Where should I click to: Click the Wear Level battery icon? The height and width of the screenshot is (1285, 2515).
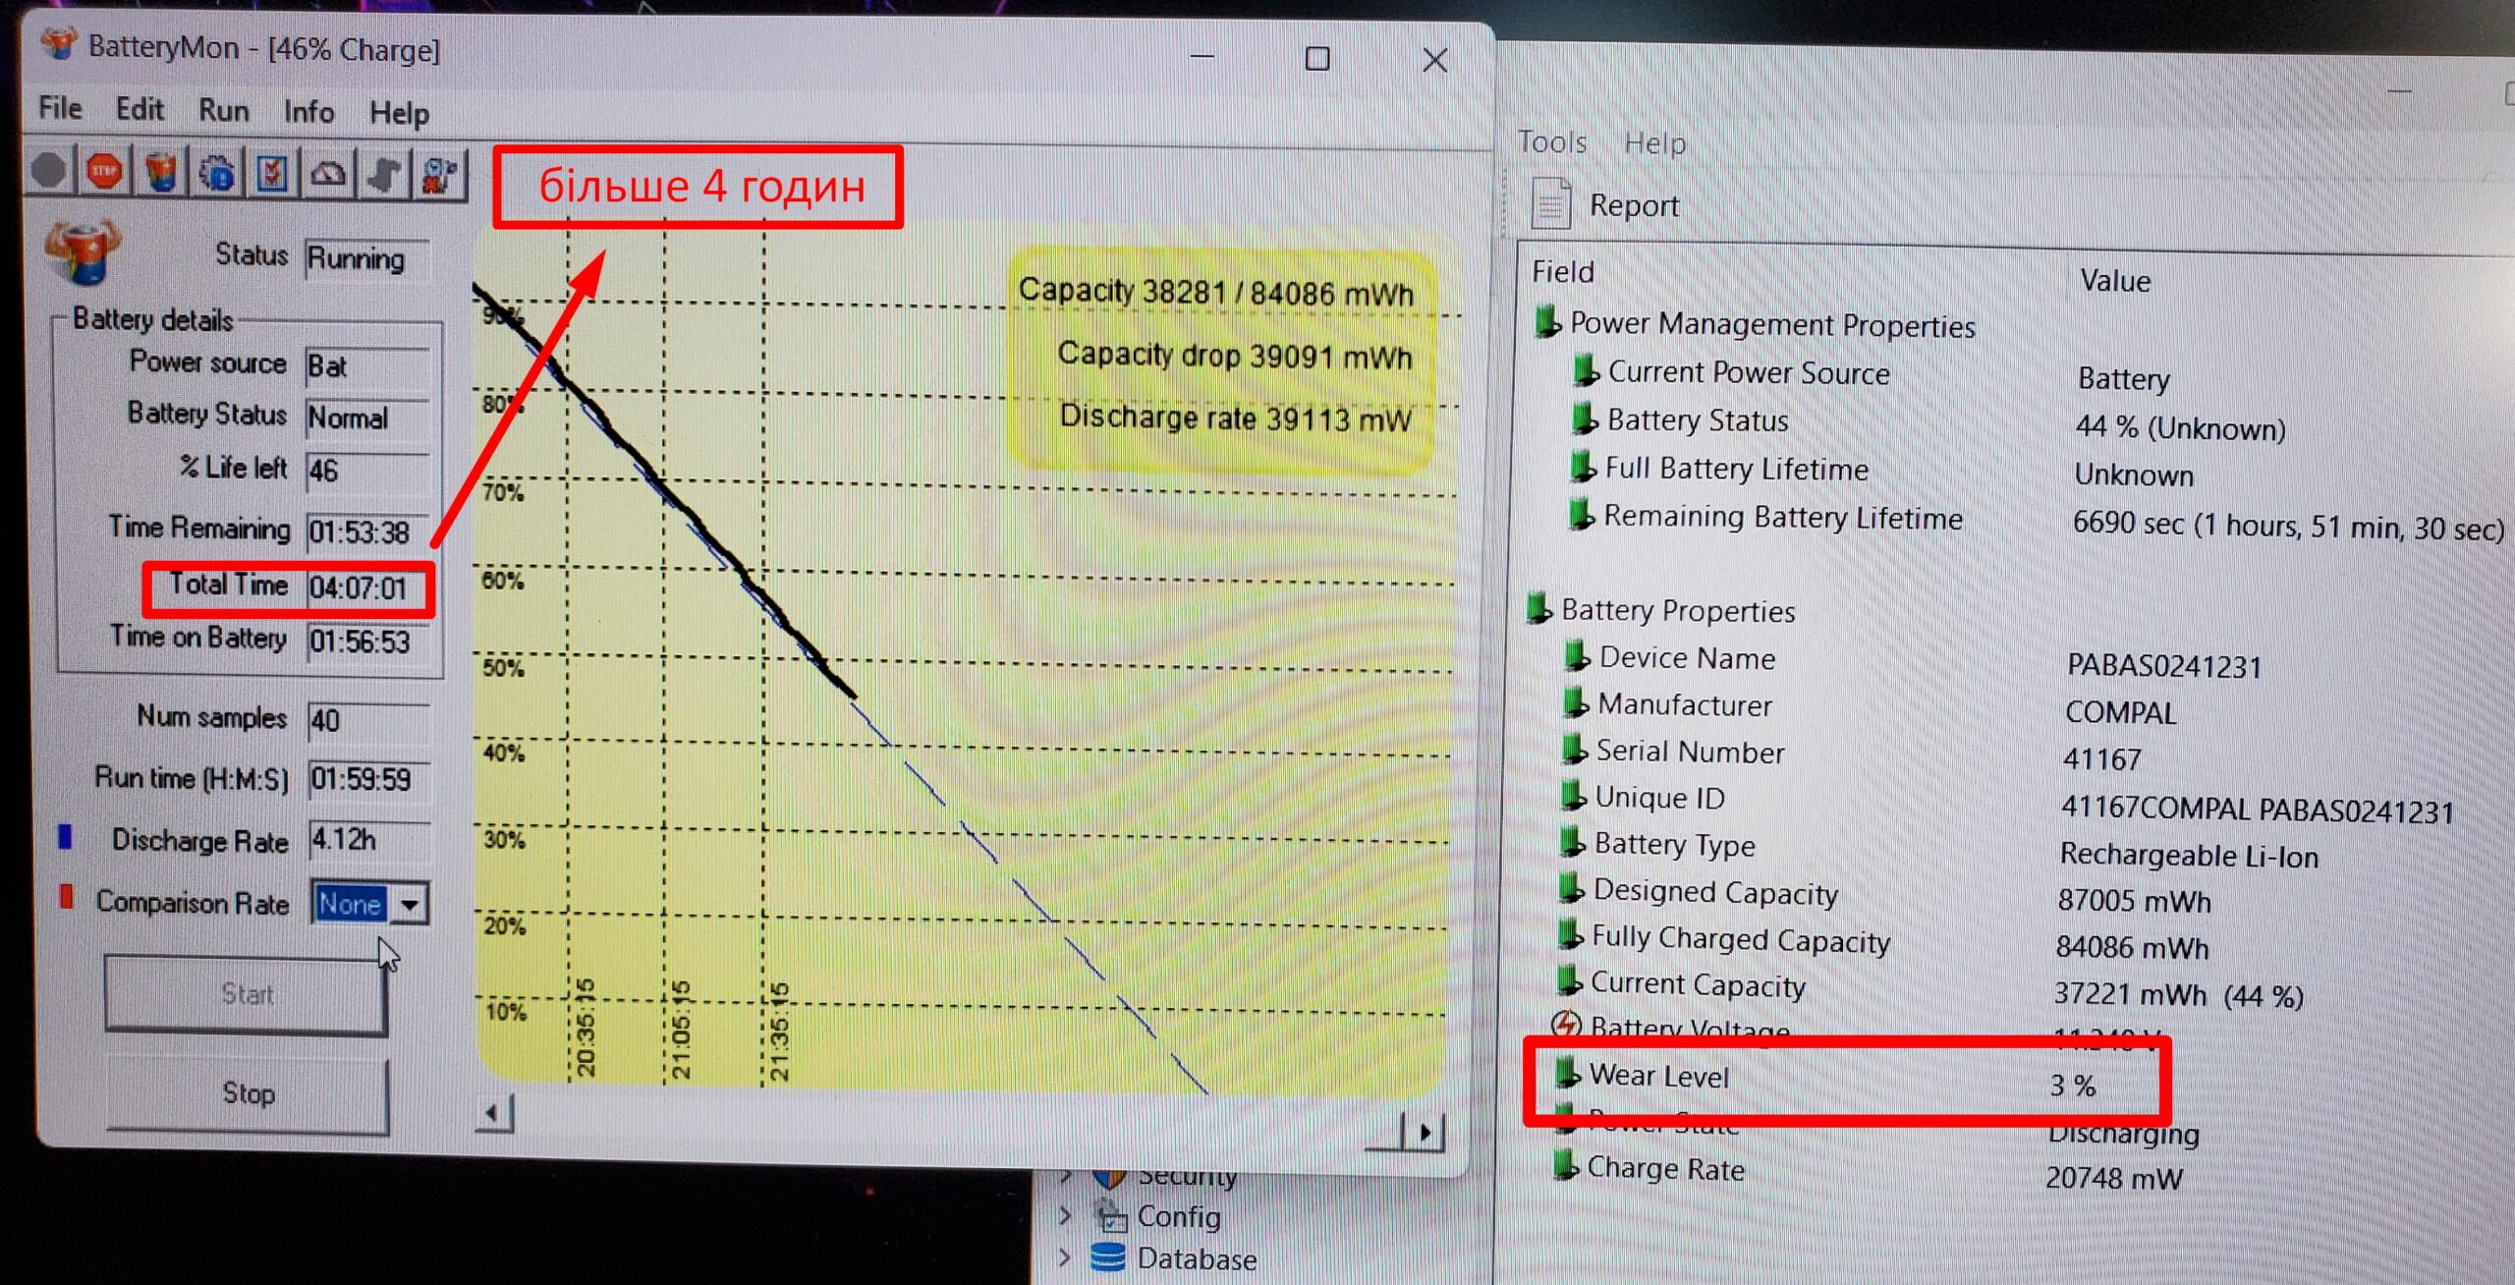coord(1568,1073)
